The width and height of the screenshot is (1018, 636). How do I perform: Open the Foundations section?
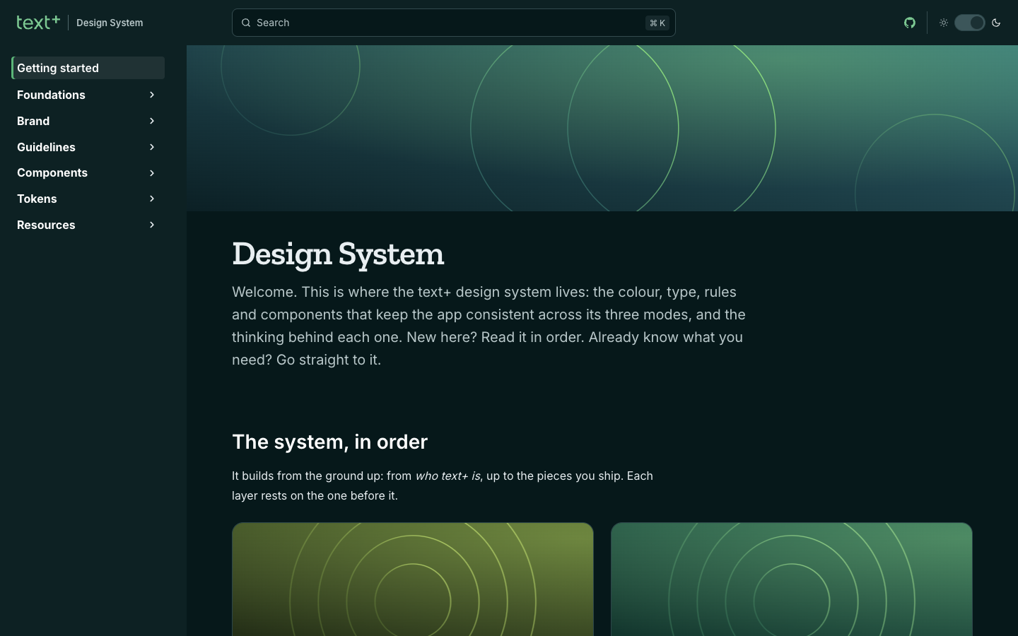(51, 95)
